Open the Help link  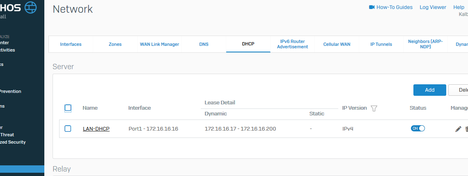pyautogui.click(x=459, y=7)
